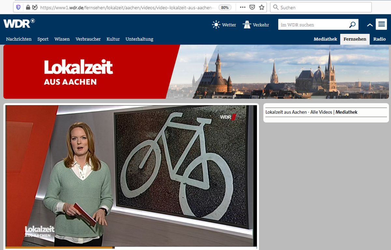Click the Firefox Suchen search box
This screenshot has height=250, width=391.
point(321,7)
